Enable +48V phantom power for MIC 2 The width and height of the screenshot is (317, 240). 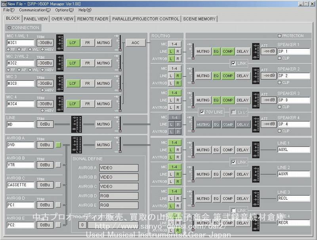tap(42, 70)
